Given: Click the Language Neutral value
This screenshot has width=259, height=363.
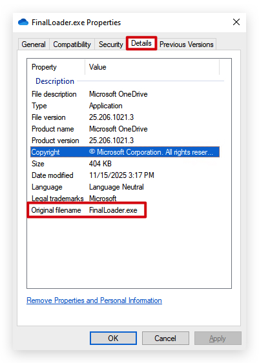Looking at the screenshot, I should [x=116, y=187].
